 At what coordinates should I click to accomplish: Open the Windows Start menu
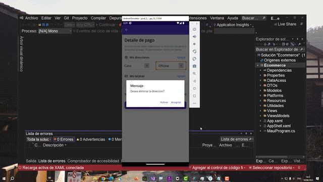pyautogui.click(x=4, y=178)
